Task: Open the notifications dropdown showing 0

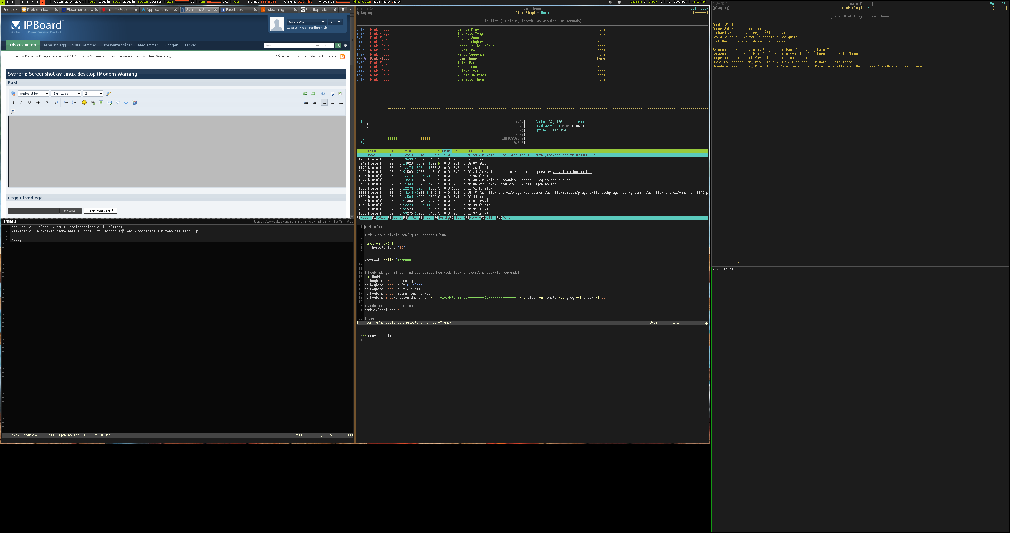Action: pos(335,22)
